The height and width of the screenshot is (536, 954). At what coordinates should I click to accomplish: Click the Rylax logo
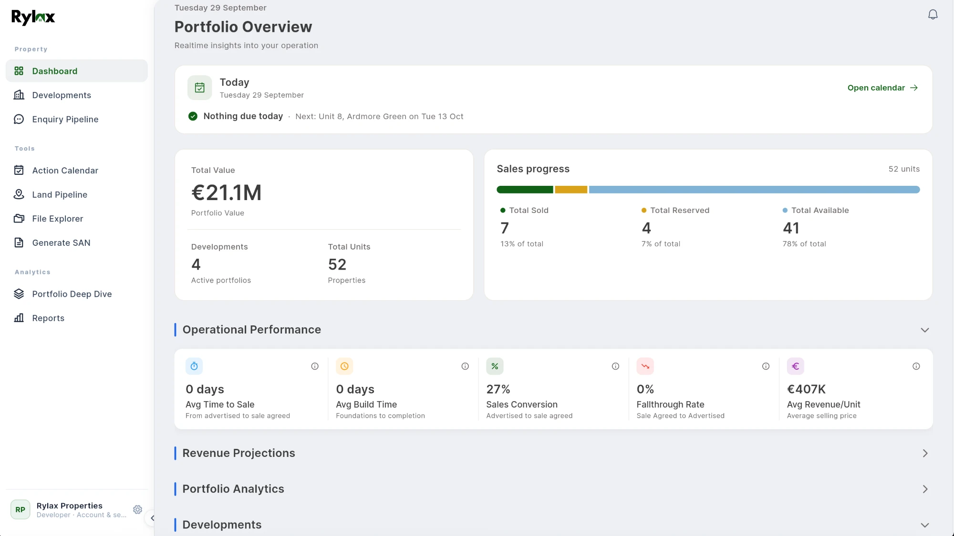pyautogui.click(x=33, y=17)
